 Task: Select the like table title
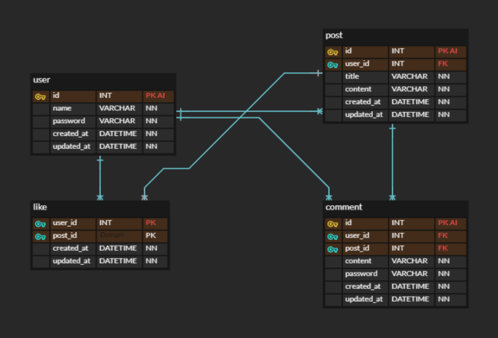40,207
